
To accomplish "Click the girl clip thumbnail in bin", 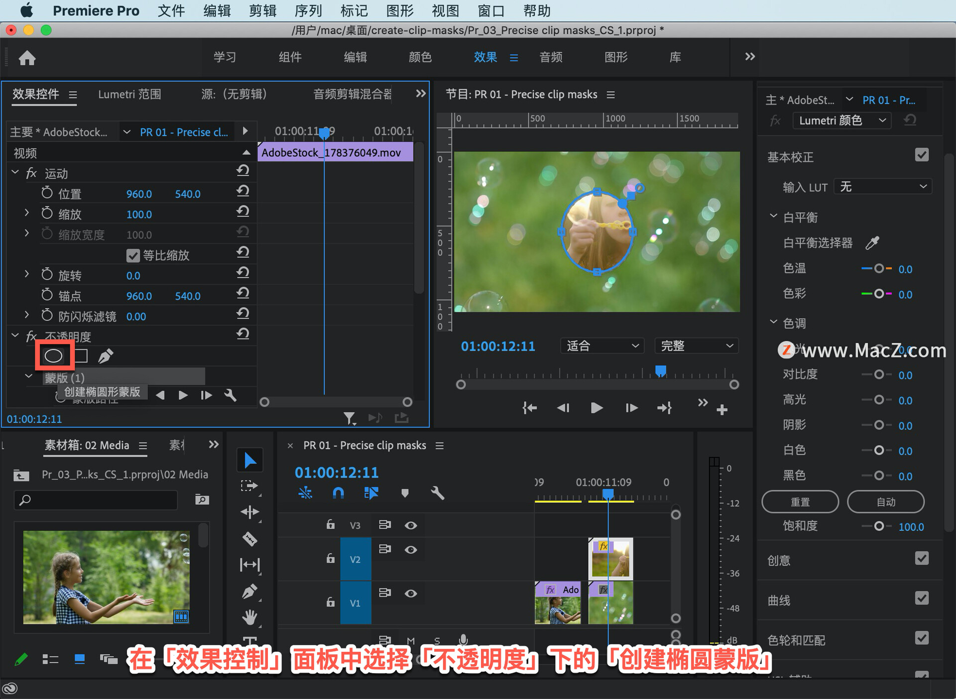I will (x=106, y=577).
